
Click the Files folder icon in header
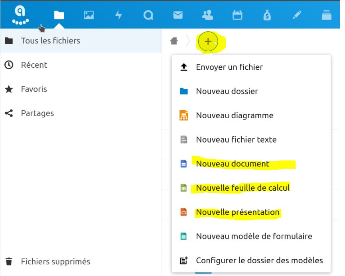[59, 16]
